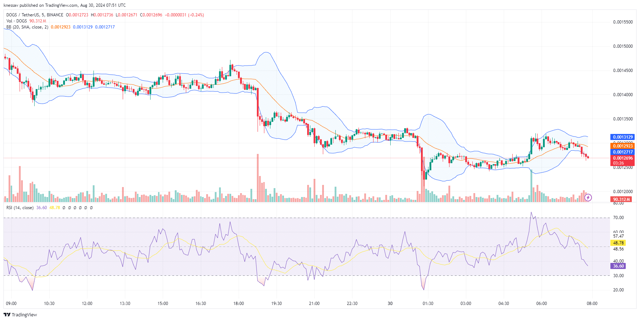This screenshot has width=640, height=321.
Task: Click the 03:00 time axis label
Action: [466, 304]
